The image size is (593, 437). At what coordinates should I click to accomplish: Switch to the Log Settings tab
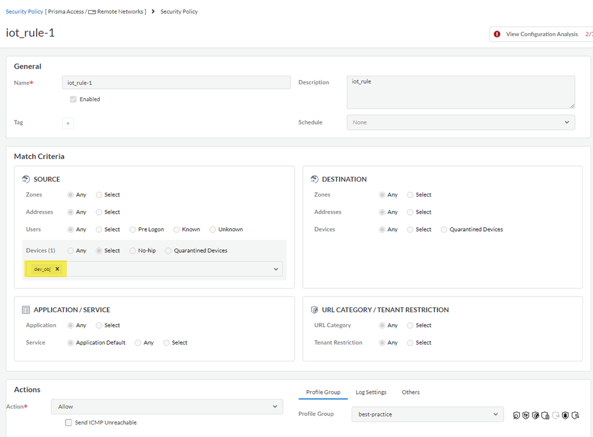click(371, 392)
